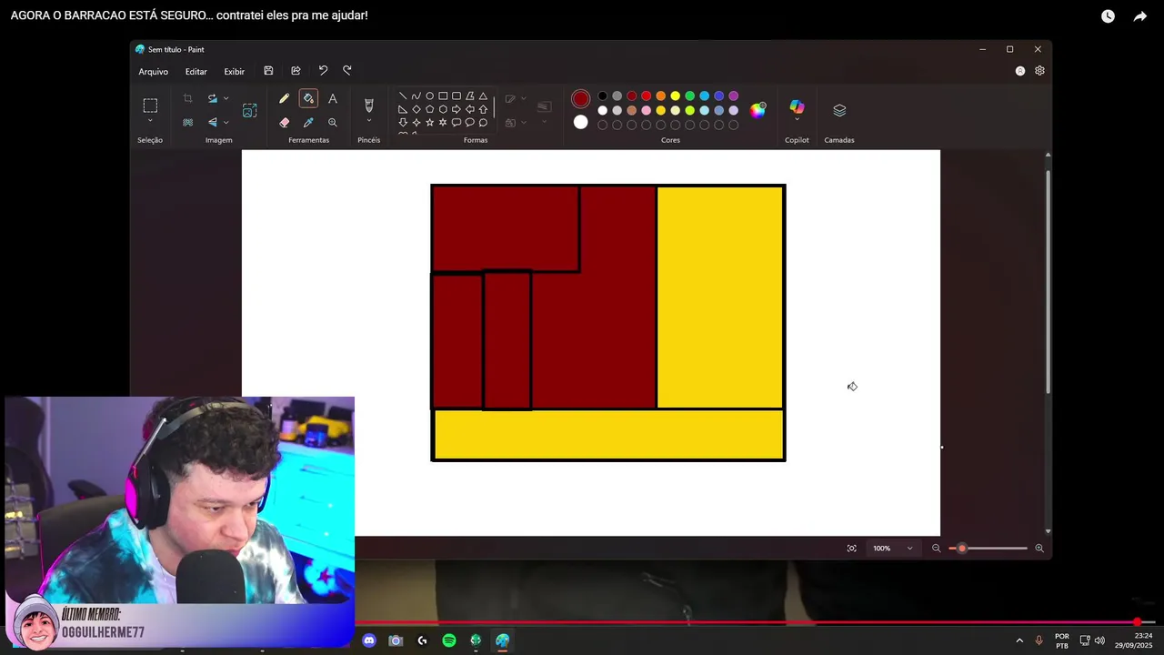Click the Share icon next to Save

click(x=296, y=71)
